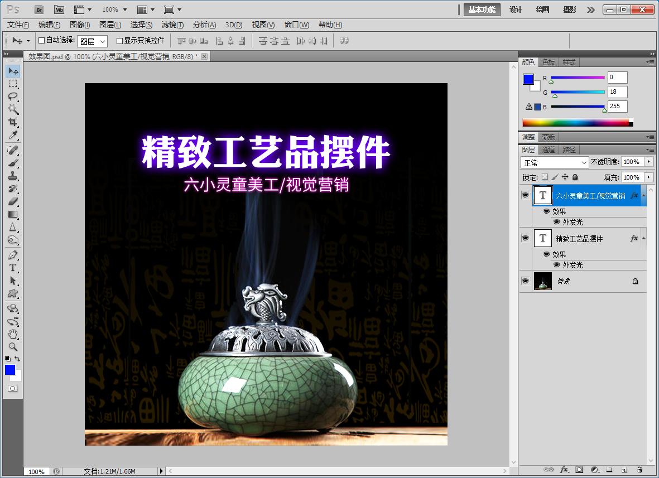Select the Move tool
This screenshot has height=478, width=659.
[12, 71]
